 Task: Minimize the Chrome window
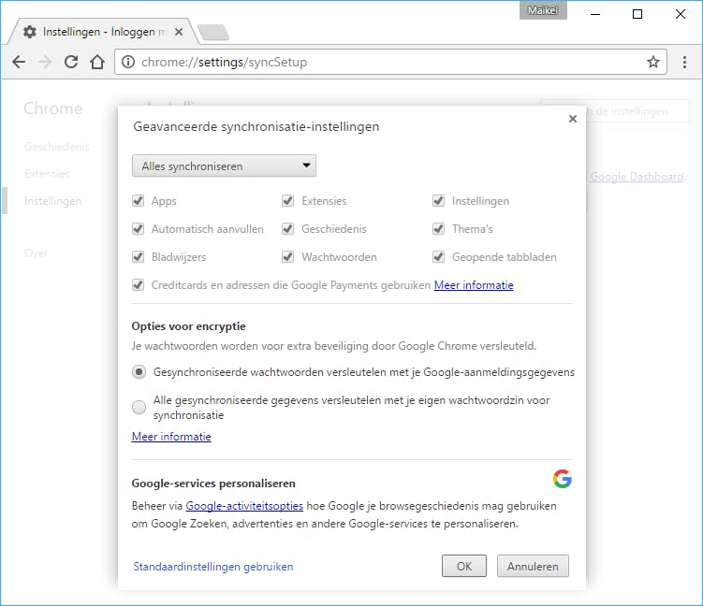595,14
